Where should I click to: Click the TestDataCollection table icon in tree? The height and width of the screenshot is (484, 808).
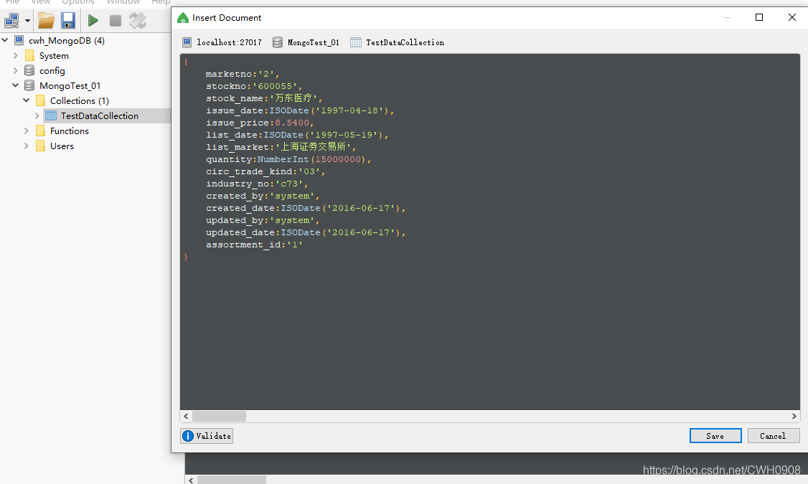click(x=51, y=115)
